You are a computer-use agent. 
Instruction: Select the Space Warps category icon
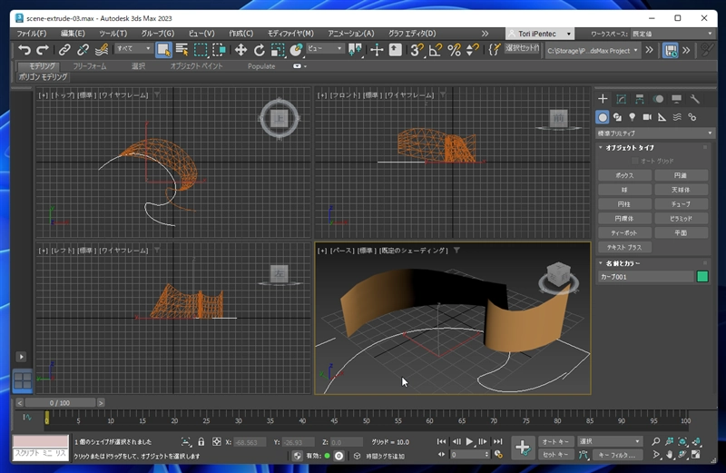[x=677, y=117]
